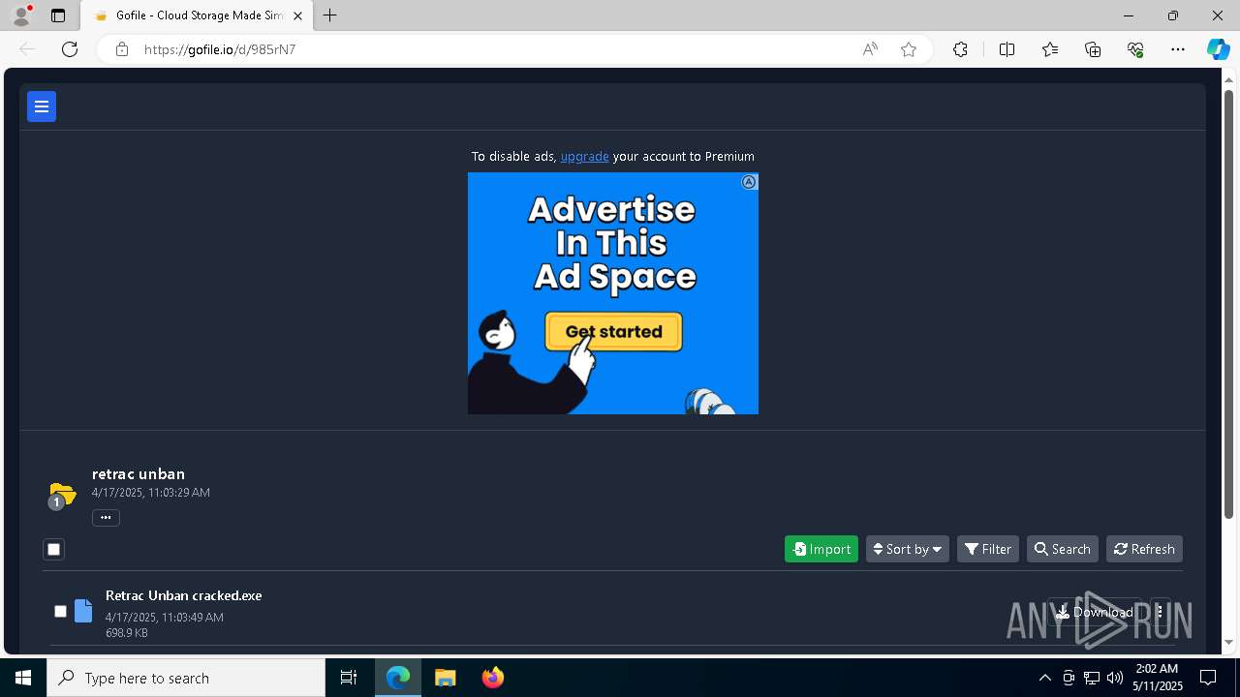This screenshot has width=1240, height=697.
Task: Click the AdChoices icon on ad
Action: point(749,182)
